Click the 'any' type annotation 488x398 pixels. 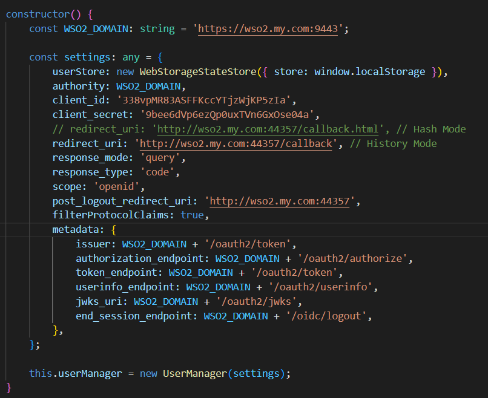(x=131, y=57)
